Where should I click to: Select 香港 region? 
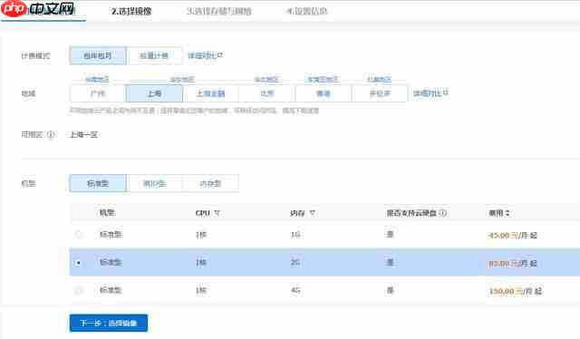pyautogui.click(x=324, y=93)
